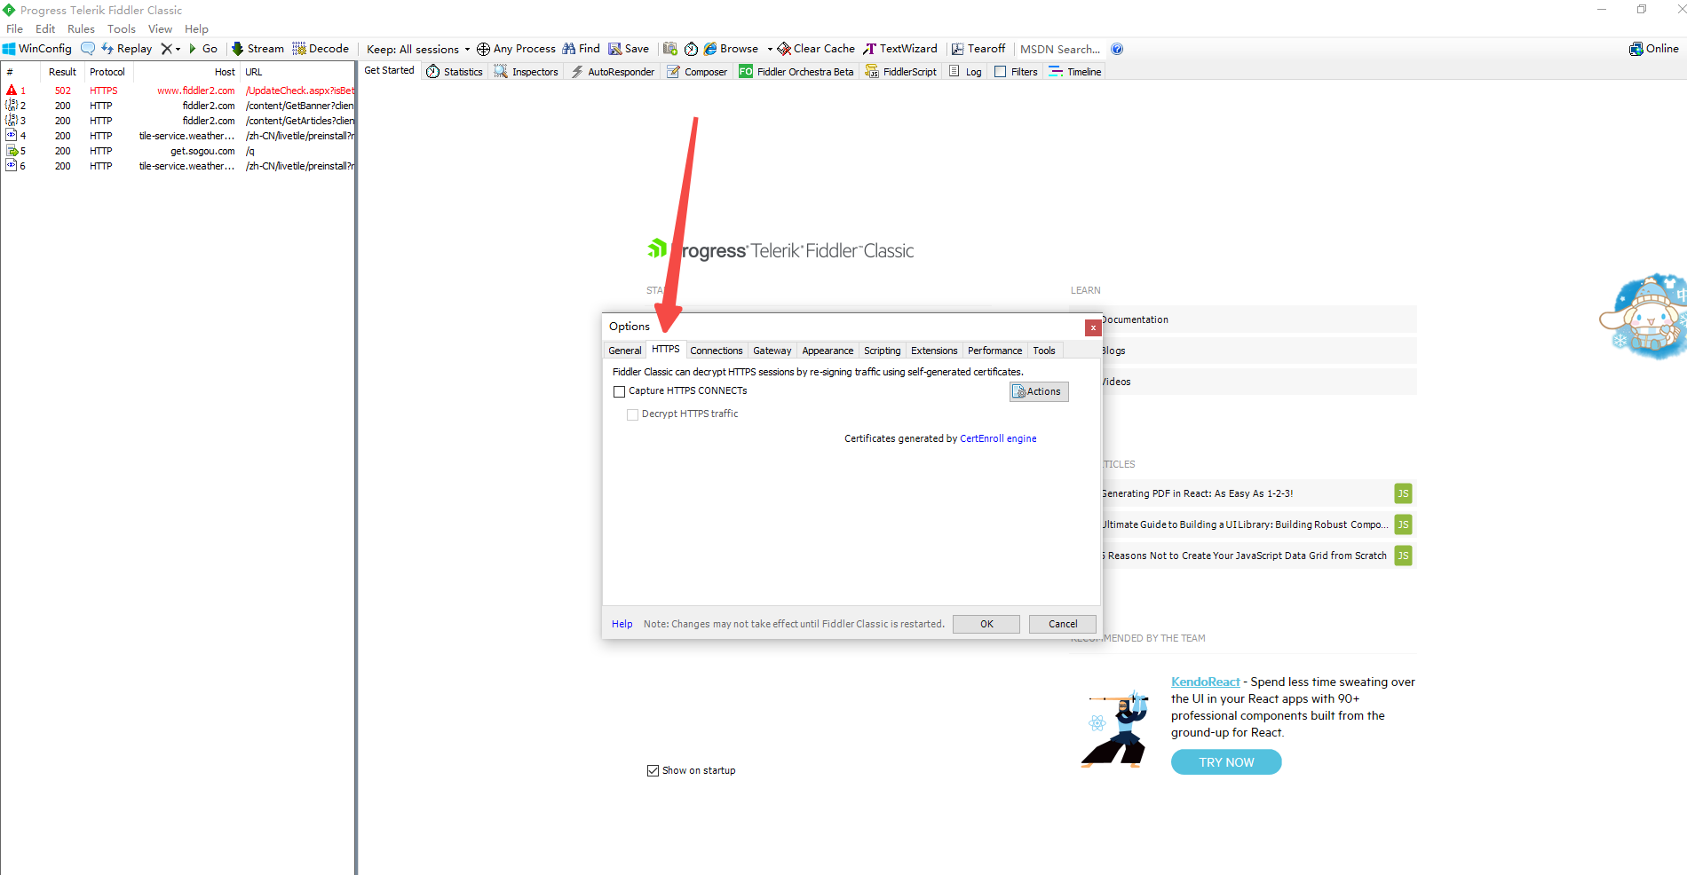Enable Capture HTTPS CONNECTs checkbox
The height and width of the screenshot is (875, 1687).
(x=620, y=391)
